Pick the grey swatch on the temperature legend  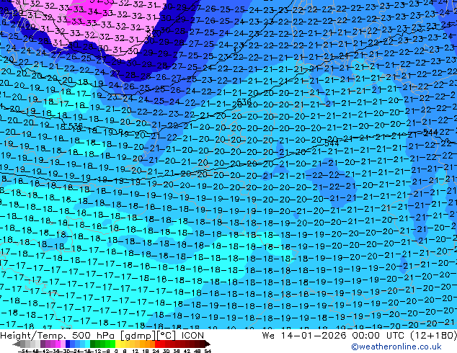click(23, 344)
